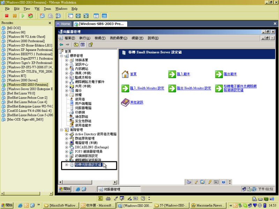Select the 使用者 tree item
This screenshot has width=279, height=209.
(80, 99)
